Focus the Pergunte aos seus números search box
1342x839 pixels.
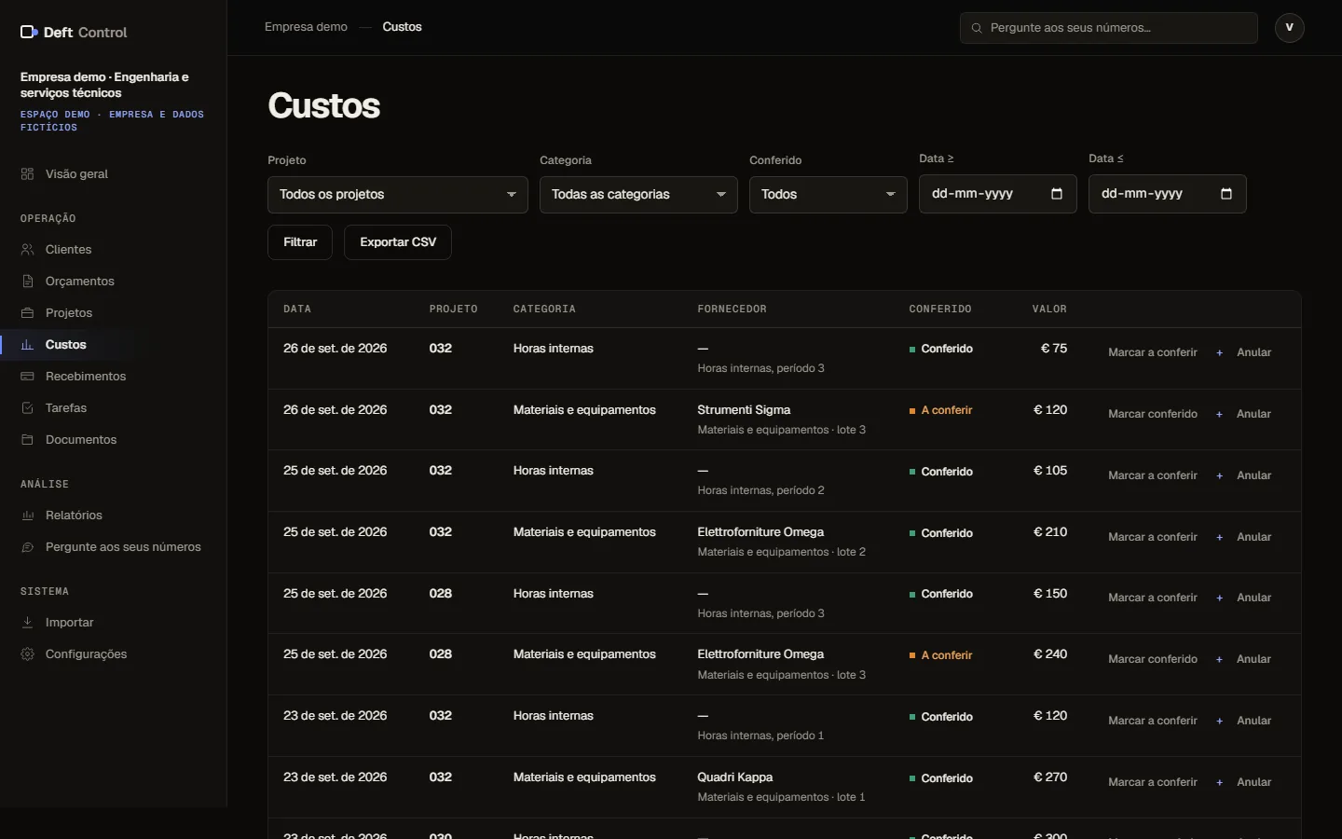point(1109,28)
